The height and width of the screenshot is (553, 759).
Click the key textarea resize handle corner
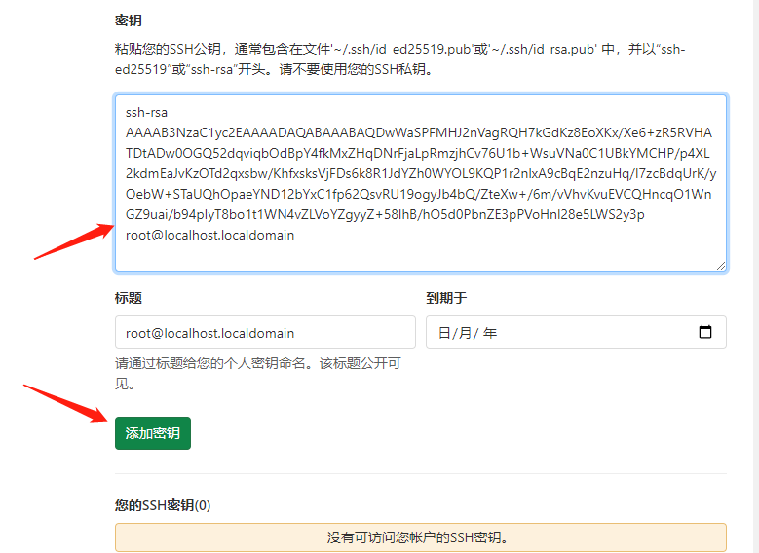(721, 266)
